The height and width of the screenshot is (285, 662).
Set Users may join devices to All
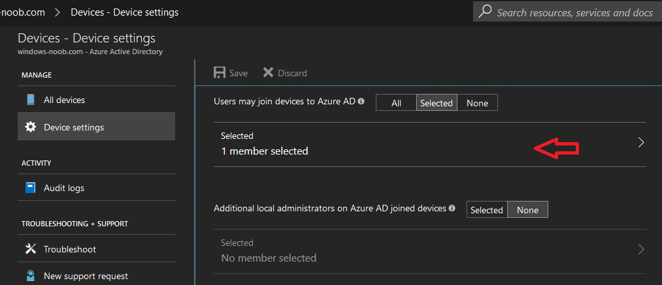point(396,103)
